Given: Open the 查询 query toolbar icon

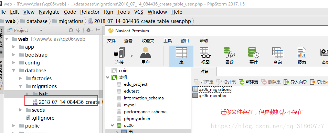Looking at the screenshot, I should (278, 56).
